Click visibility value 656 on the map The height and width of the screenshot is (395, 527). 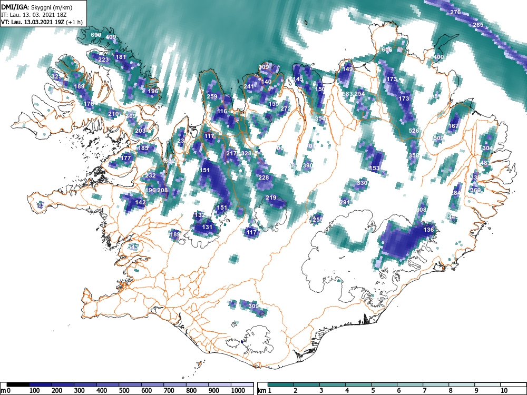(387, 50)
